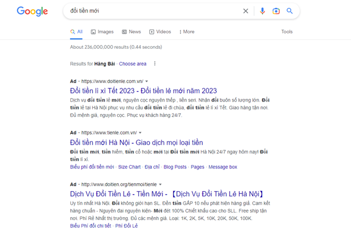Click the https://www.doitienle.com.vn/ ad URL
This screenshot has height=233, width=351.
pos(112,81)
